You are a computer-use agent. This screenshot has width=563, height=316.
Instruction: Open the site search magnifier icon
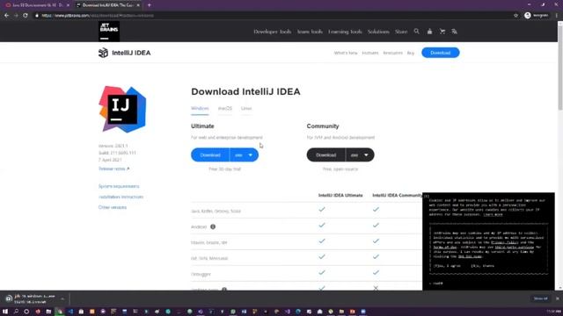[416, 32]
